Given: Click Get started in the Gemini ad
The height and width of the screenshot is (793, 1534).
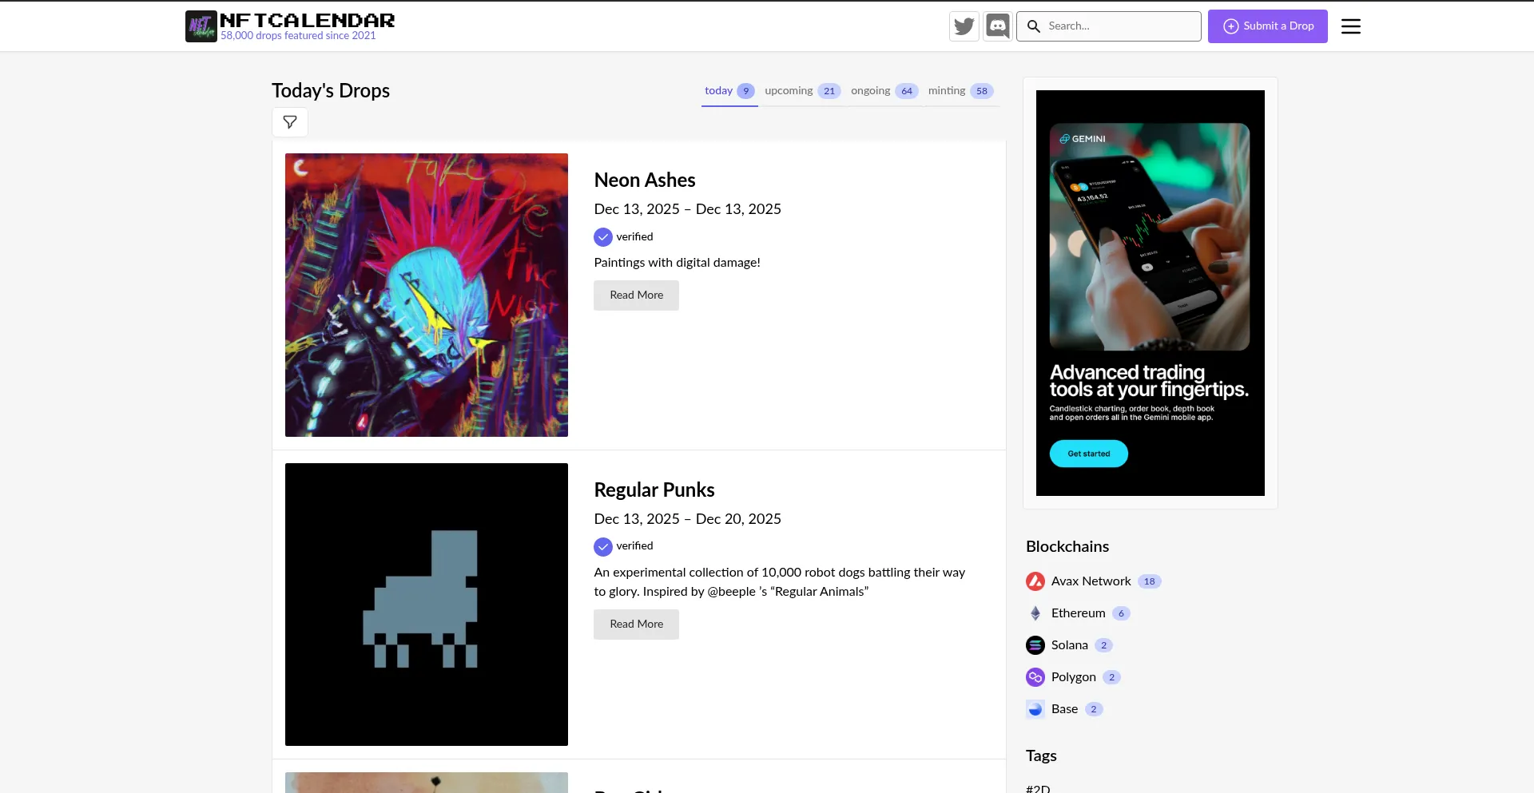Looking at the screenshot, I should (1088, 454).
